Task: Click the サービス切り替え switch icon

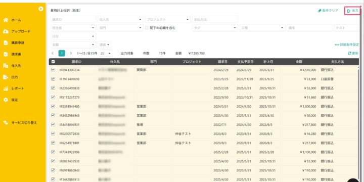Action: click(6, 122)
